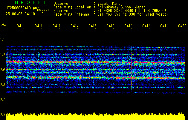This screenshot has width=188, height=120.
Task: Click the Receiving Location label
Action: 72,7
